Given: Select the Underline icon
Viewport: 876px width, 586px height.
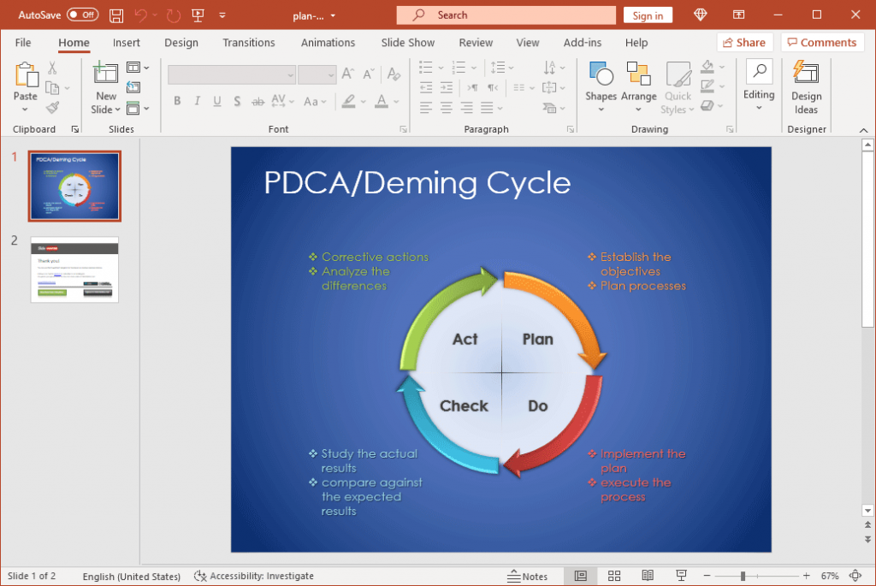Looking at the screenshot, I should coord(216,101).
